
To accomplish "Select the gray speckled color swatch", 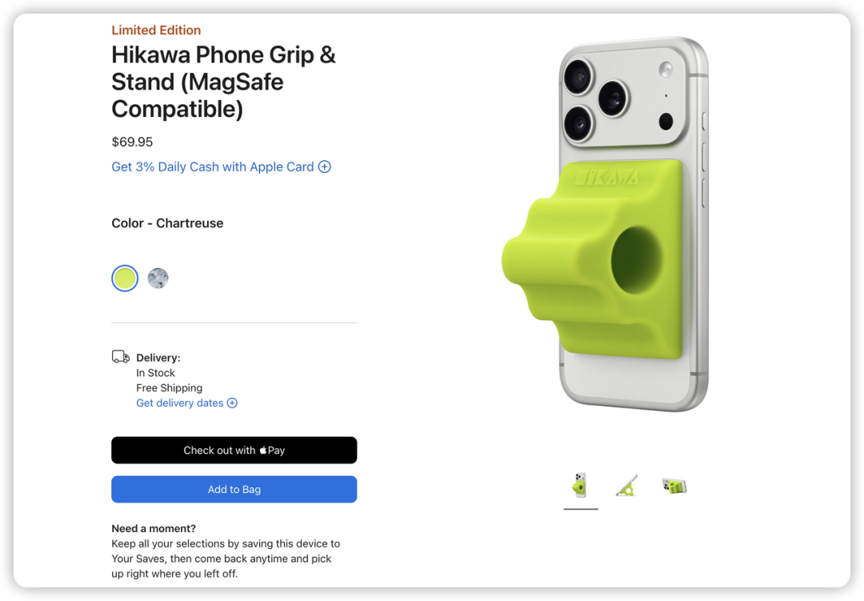I will [158, 278].
